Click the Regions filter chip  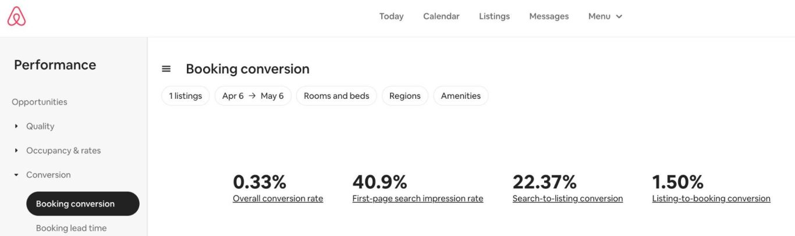pos(404,96)
